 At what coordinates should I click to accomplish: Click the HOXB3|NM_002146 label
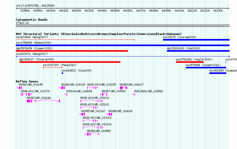coord(39,98)
